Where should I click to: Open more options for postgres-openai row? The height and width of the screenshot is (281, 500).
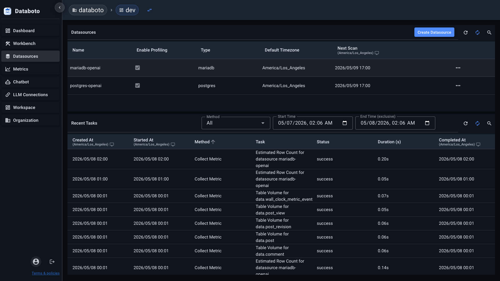click(x=458, y=86)
